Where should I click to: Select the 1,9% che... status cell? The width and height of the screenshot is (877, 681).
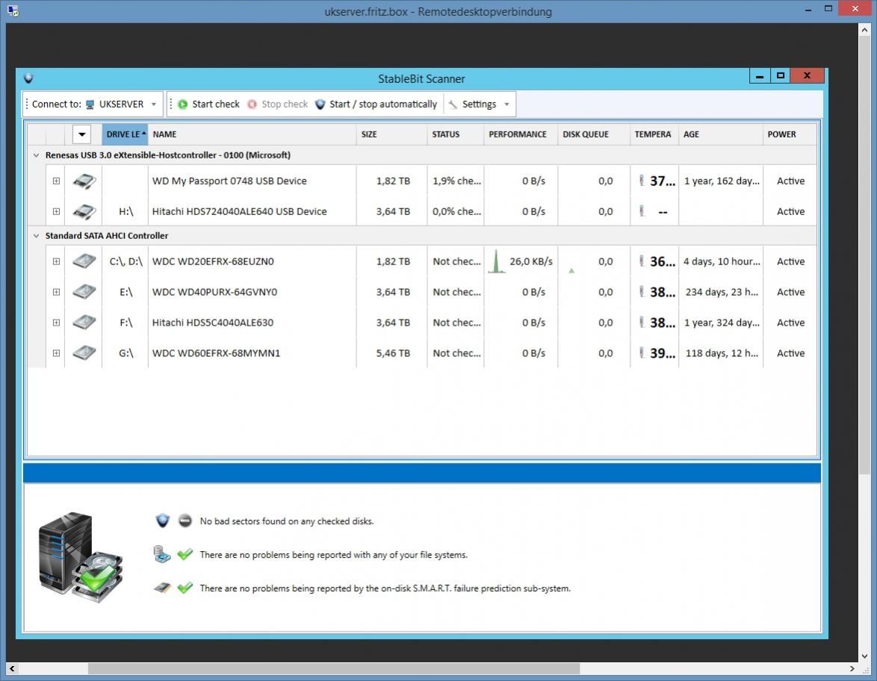(456, 181)
